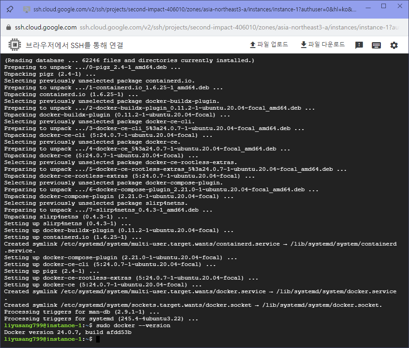Click the 파일 다운로드 download button
The image size is (409, 348).
[x=323, y=44]
